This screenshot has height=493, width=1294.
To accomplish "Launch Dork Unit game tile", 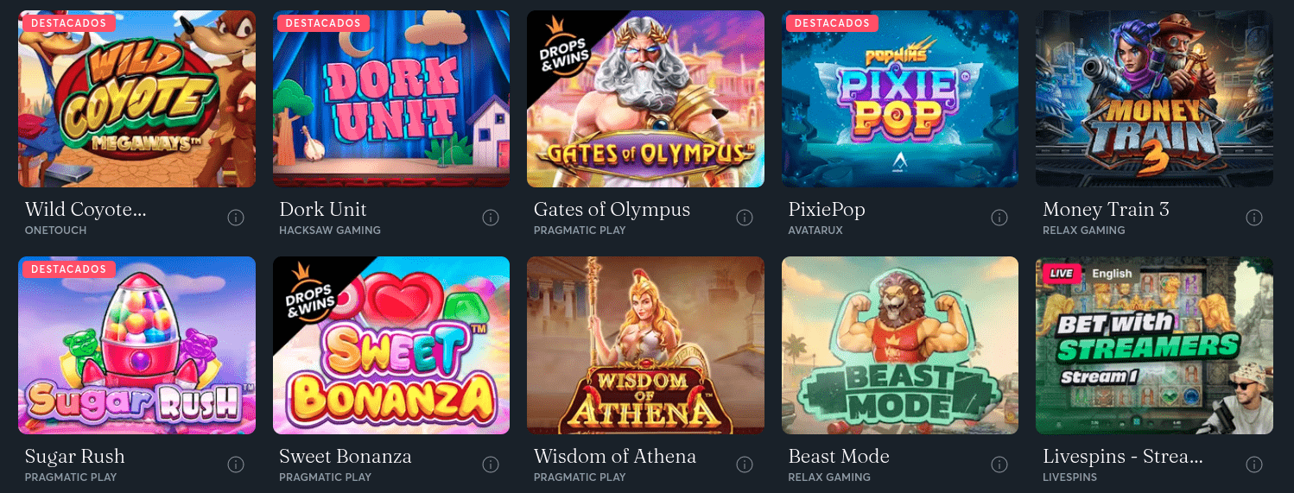I will (x=391, y=98).
